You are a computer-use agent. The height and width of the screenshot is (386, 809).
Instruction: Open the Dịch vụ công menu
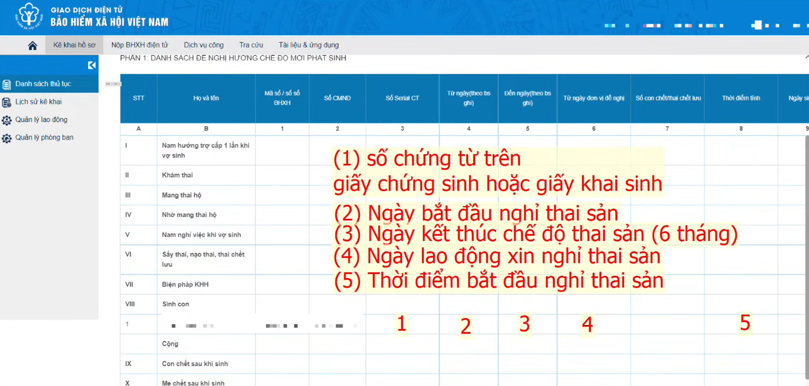[204, 45]
